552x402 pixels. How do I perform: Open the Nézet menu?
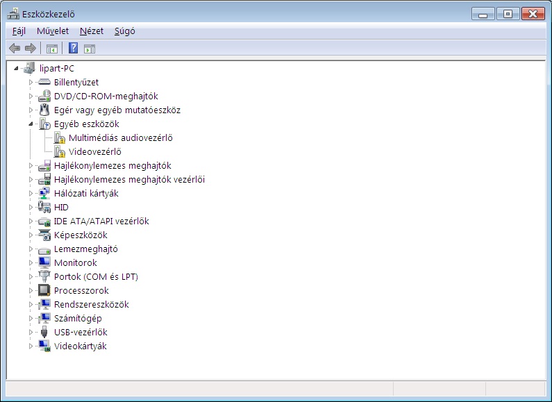[92, 31]
